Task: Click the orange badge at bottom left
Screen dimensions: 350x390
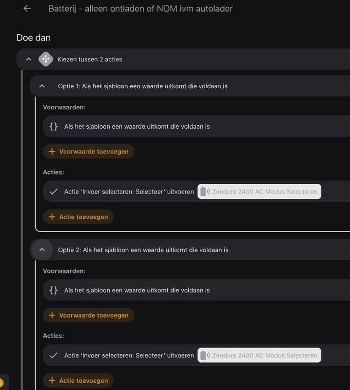Action: click(x=2, y=382)
